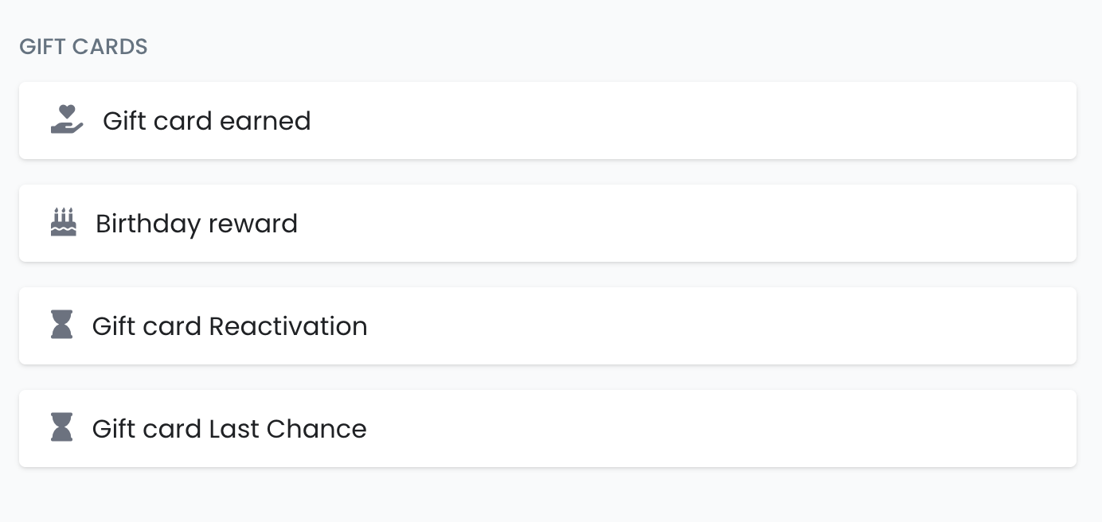Click the hourglass icon beside Gift card Last Chance

[x=62, y=427]
